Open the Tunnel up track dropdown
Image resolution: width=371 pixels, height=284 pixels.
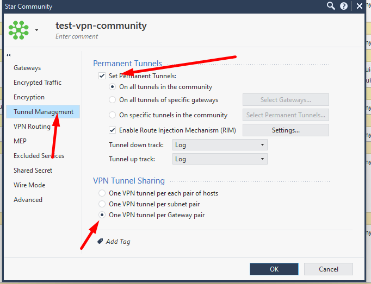[x=220, y=159]
